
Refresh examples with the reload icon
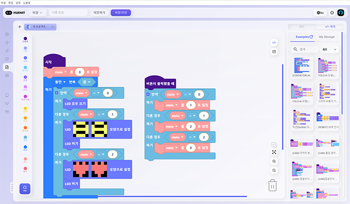point(312,37)
